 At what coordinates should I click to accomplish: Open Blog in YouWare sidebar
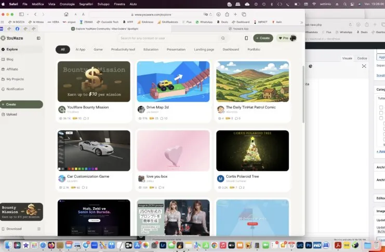[x=10, y=59]
